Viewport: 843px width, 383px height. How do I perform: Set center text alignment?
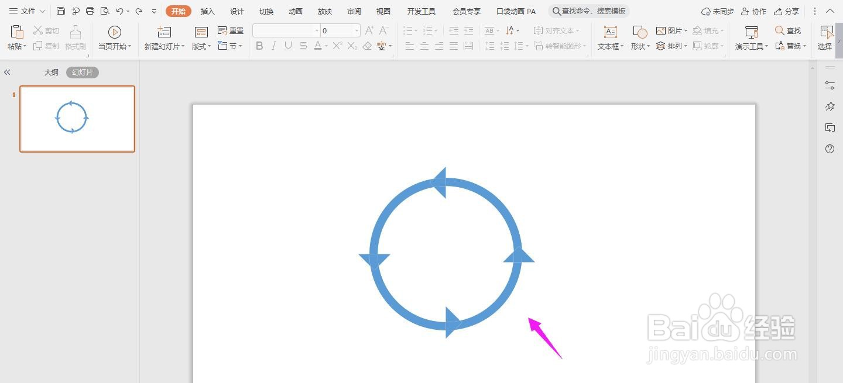(424, 46)
